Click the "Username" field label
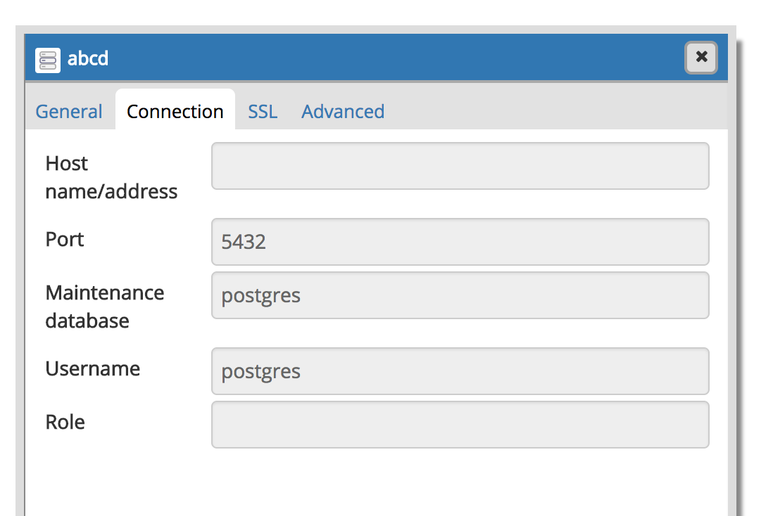This screenshot has height=516, width=773. (93, 368)
